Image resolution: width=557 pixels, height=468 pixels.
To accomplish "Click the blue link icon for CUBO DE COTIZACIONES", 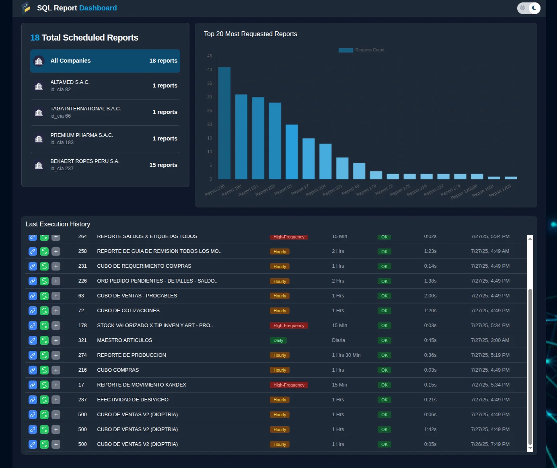I will [x=33, y=311].
